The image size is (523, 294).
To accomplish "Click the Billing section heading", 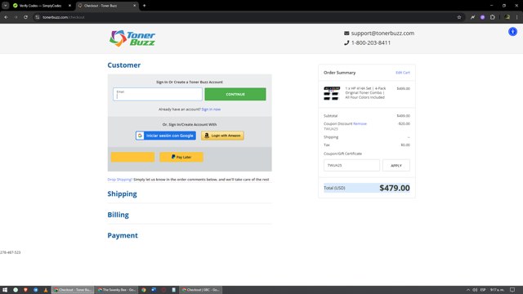I will 118,215.
